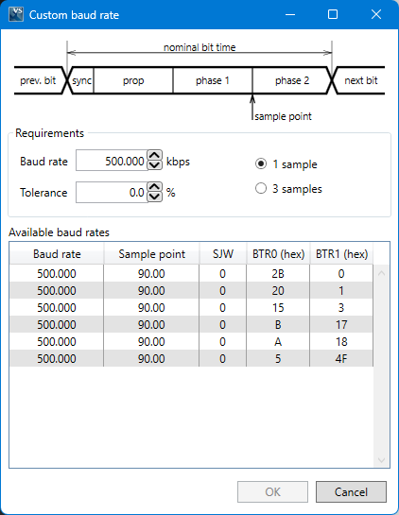Select BTR1 value 0 cell
Viewport: 399px width, 515px height.
(341, 274)
